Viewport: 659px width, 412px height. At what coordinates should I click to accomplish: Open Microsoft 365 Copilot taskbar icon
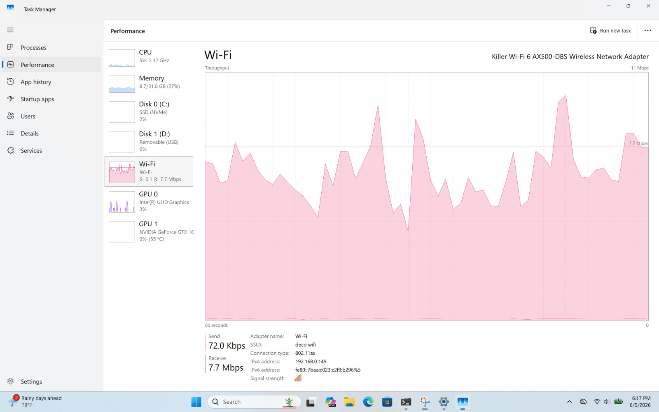tap(330, 402)
